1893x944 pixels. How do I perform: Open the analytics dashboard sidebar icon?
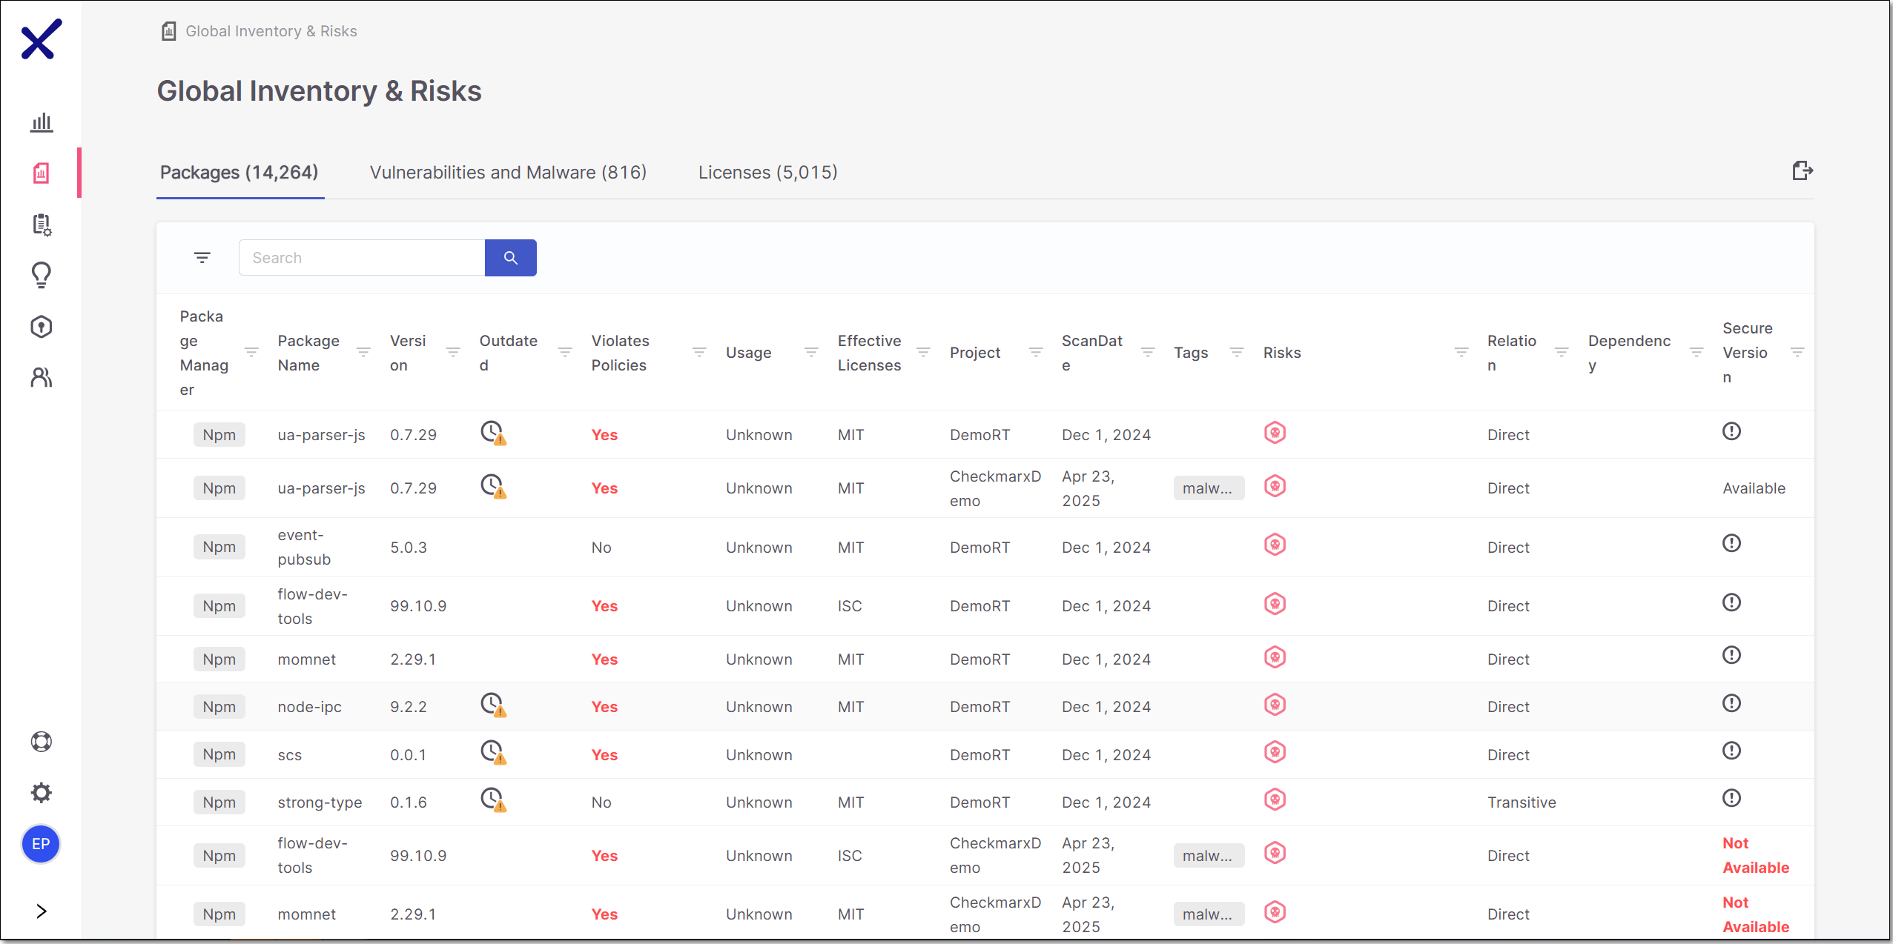coord(42,122)
